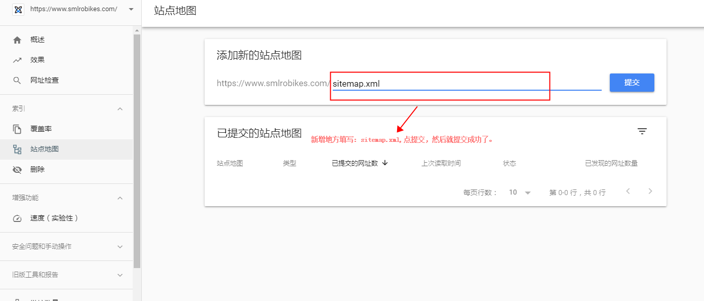Expand the 旧版工具和报告 section
This screenshot has width=704, height=301.
click(x=120, y=275)
